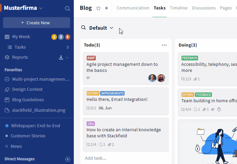The width and height of the screenshot is (237, 164).
Task: Download reports via the download icon
Action: tap(61, 57)
